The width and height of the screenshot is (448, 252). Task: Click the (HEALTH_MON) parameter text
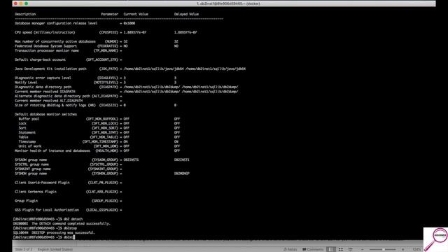(106, 150)
